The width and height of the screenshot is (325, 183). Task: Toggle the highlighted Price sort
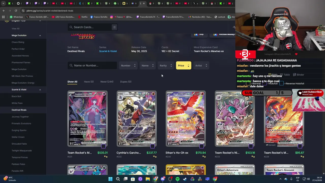pos(184,66)
